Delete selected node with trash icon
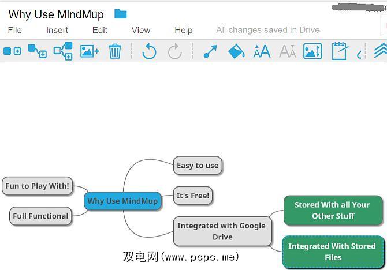The height and width of the screenshot is (270, 387). click(x=115, y=51)
